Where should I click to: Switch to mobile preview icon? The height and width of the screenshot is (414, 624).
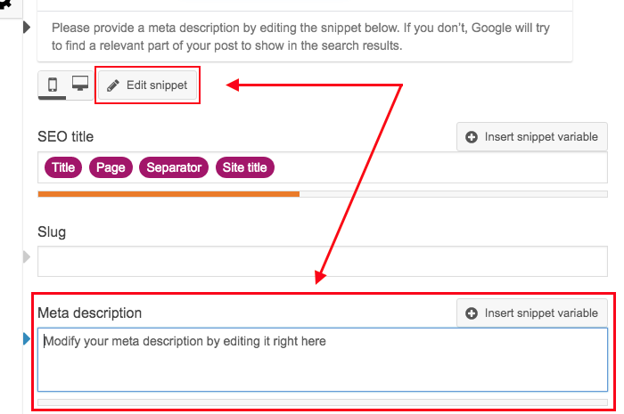coord(53,85)
